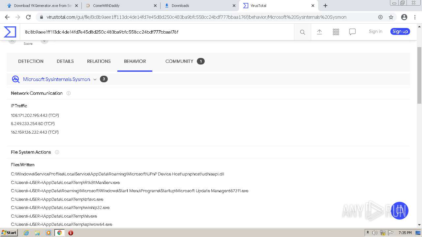The height and width of the screenshot is (237, 422).
Task: Click the page vertical scrollbar
Action: pos(419,75)
